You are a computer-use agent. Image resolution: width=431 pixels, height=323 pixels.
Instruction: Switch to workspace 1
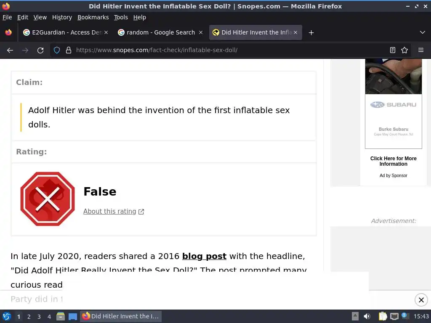tap(19, 317)
